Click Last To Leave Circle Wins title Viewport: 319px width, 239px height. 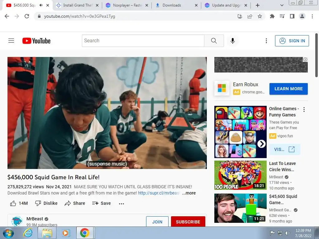tap(282, 166)
